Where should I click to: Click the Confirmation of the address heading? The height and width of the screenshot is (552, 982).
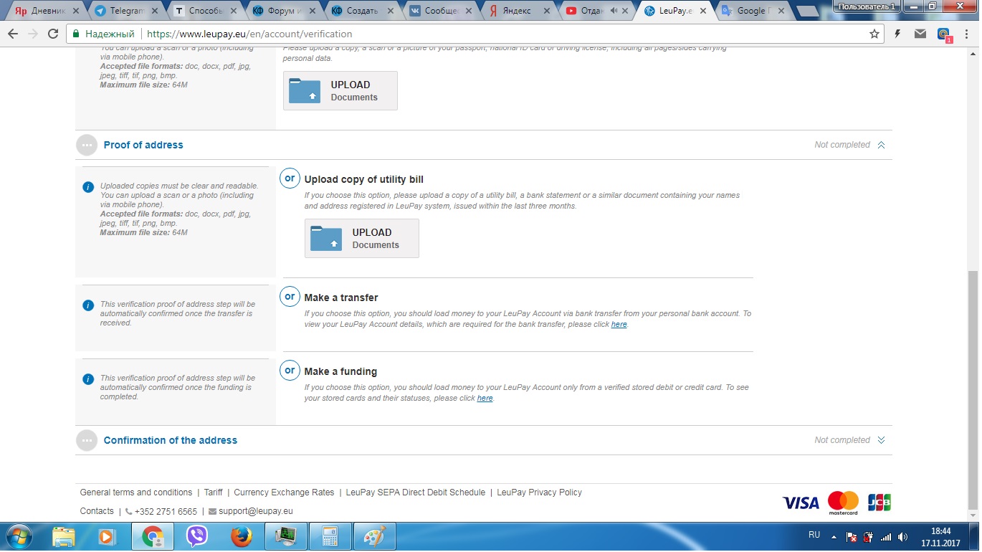click(x=171, y=440)
